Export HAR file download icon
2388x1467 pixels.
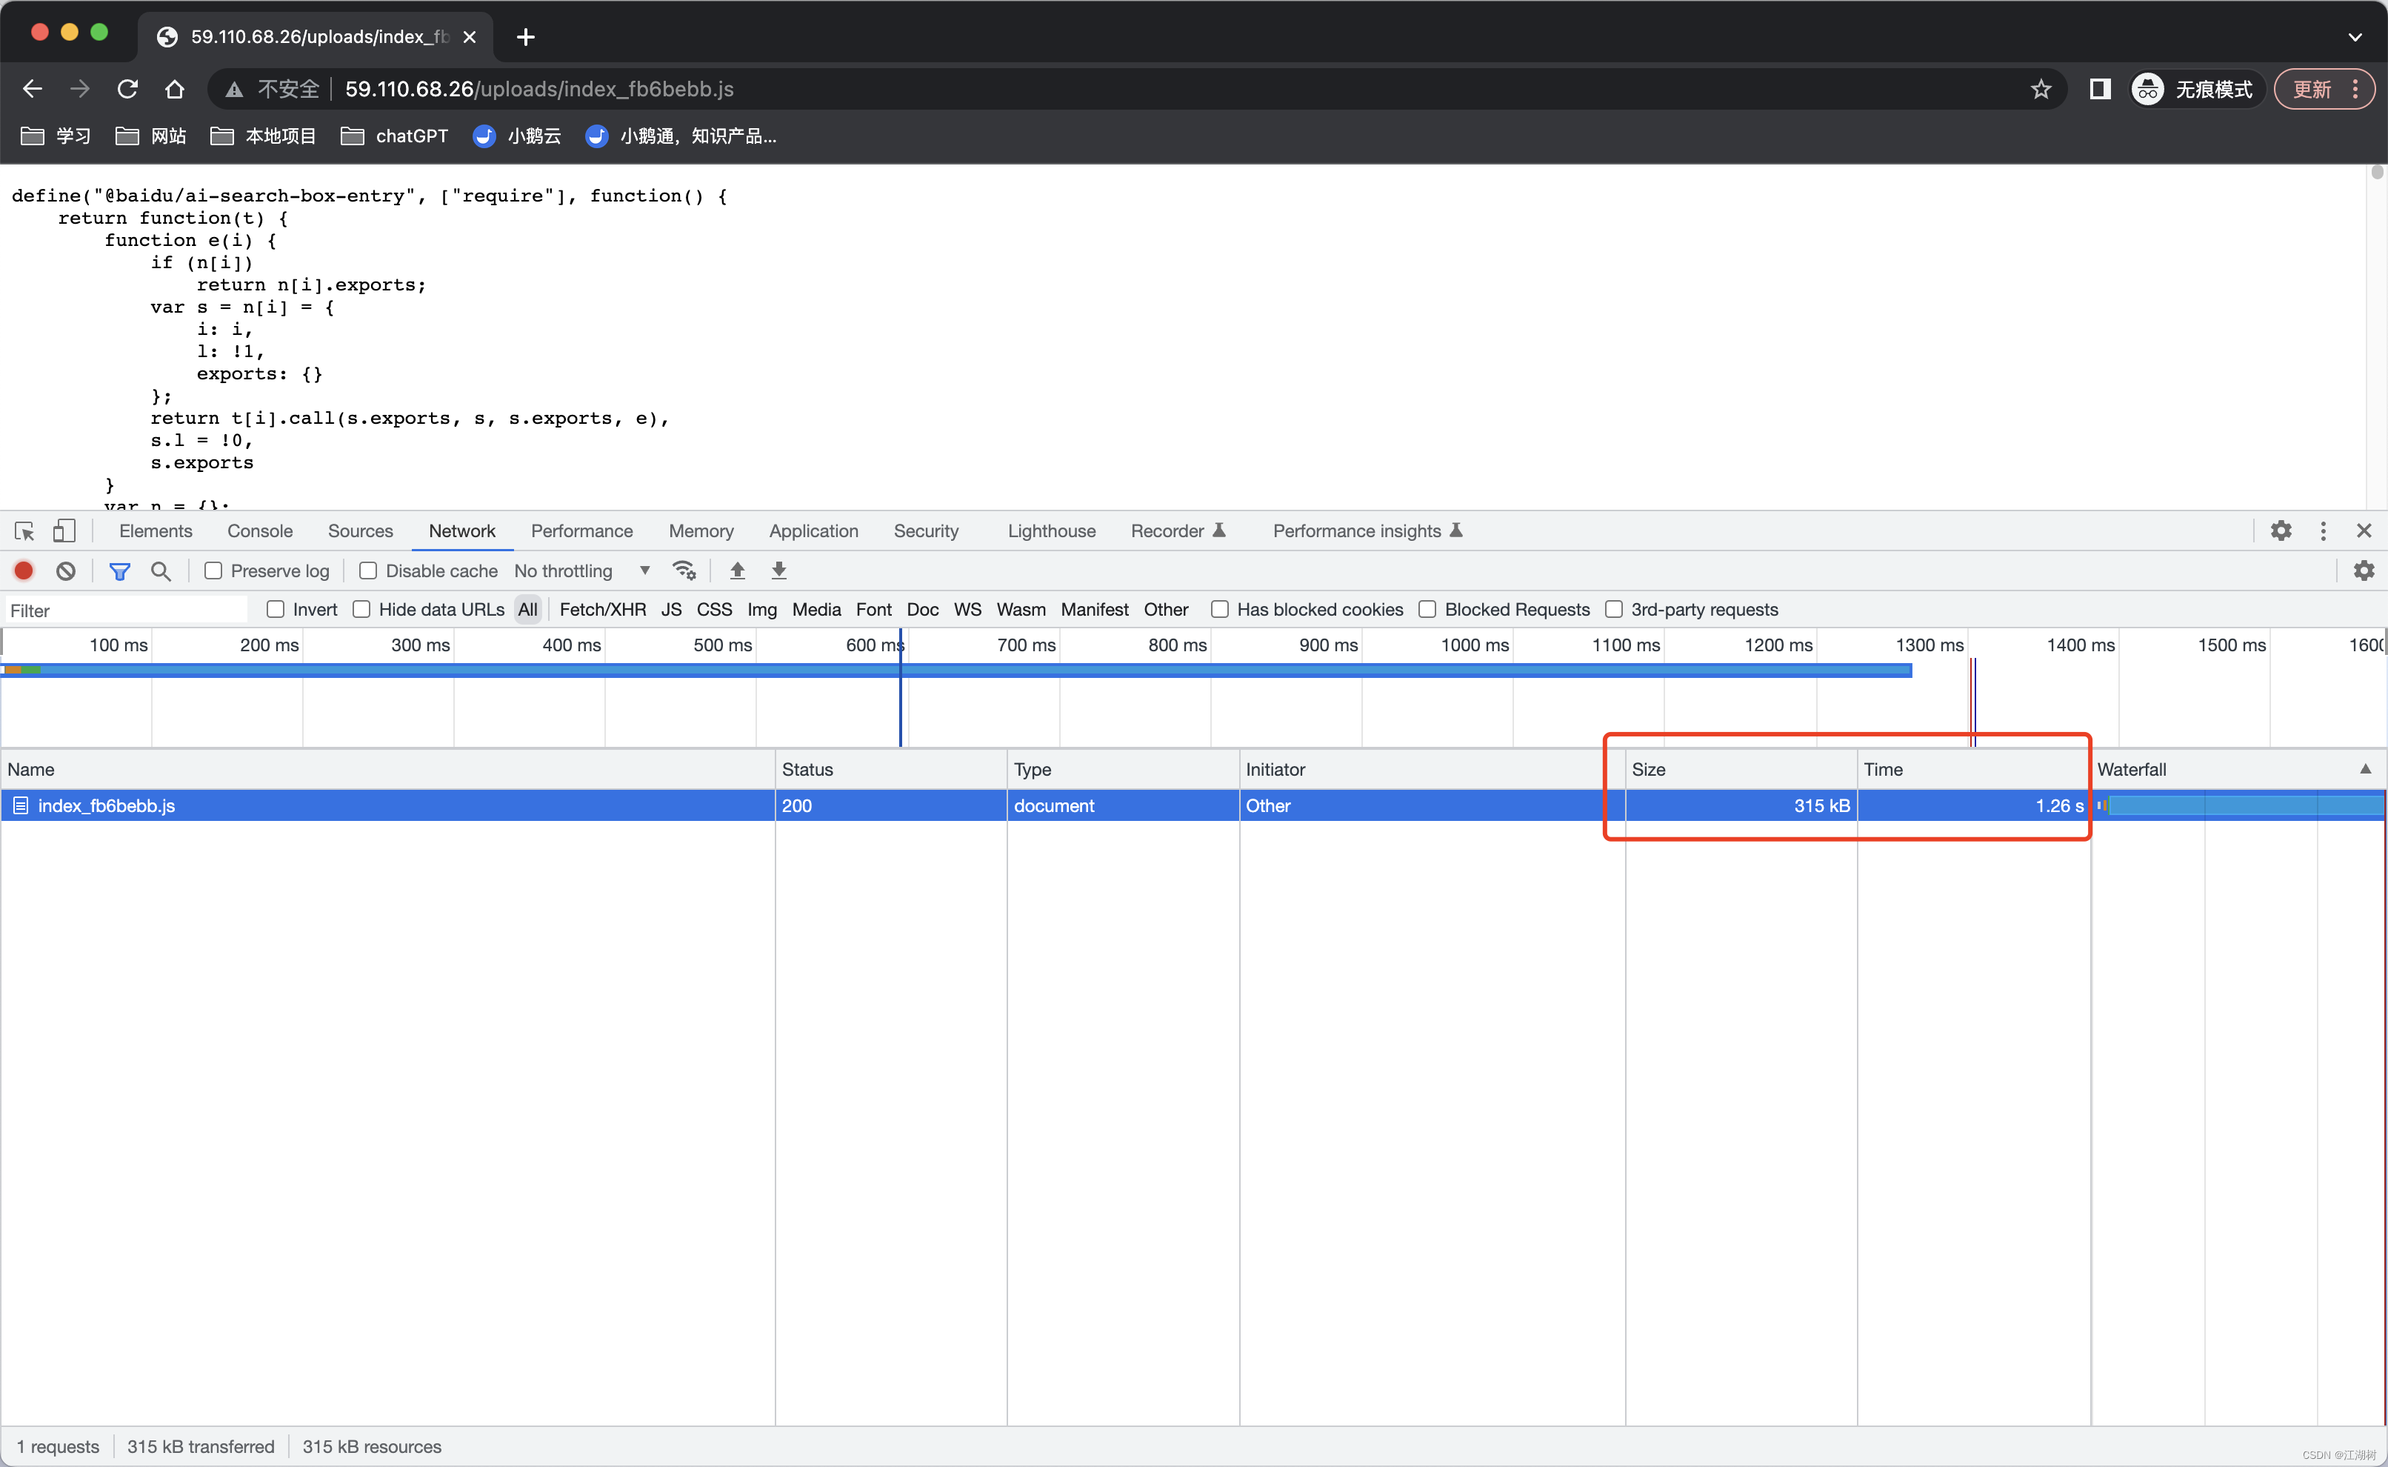click(779, 570)
